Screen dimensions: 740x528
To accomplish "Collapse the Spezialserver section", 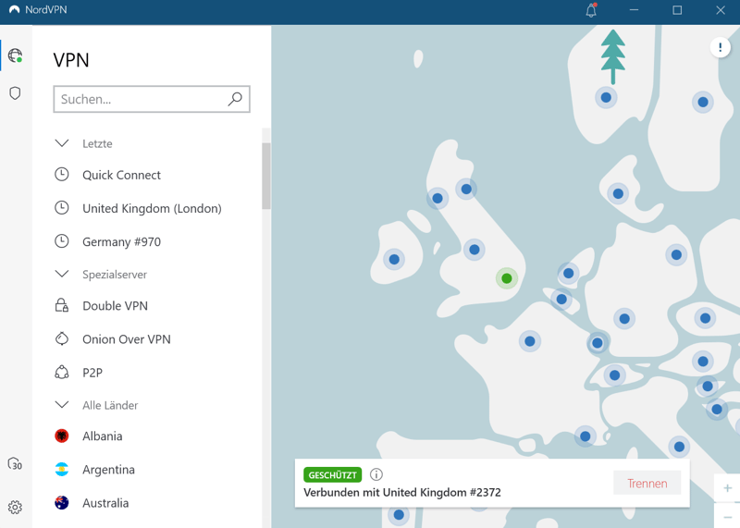I will tap(62, 275).
